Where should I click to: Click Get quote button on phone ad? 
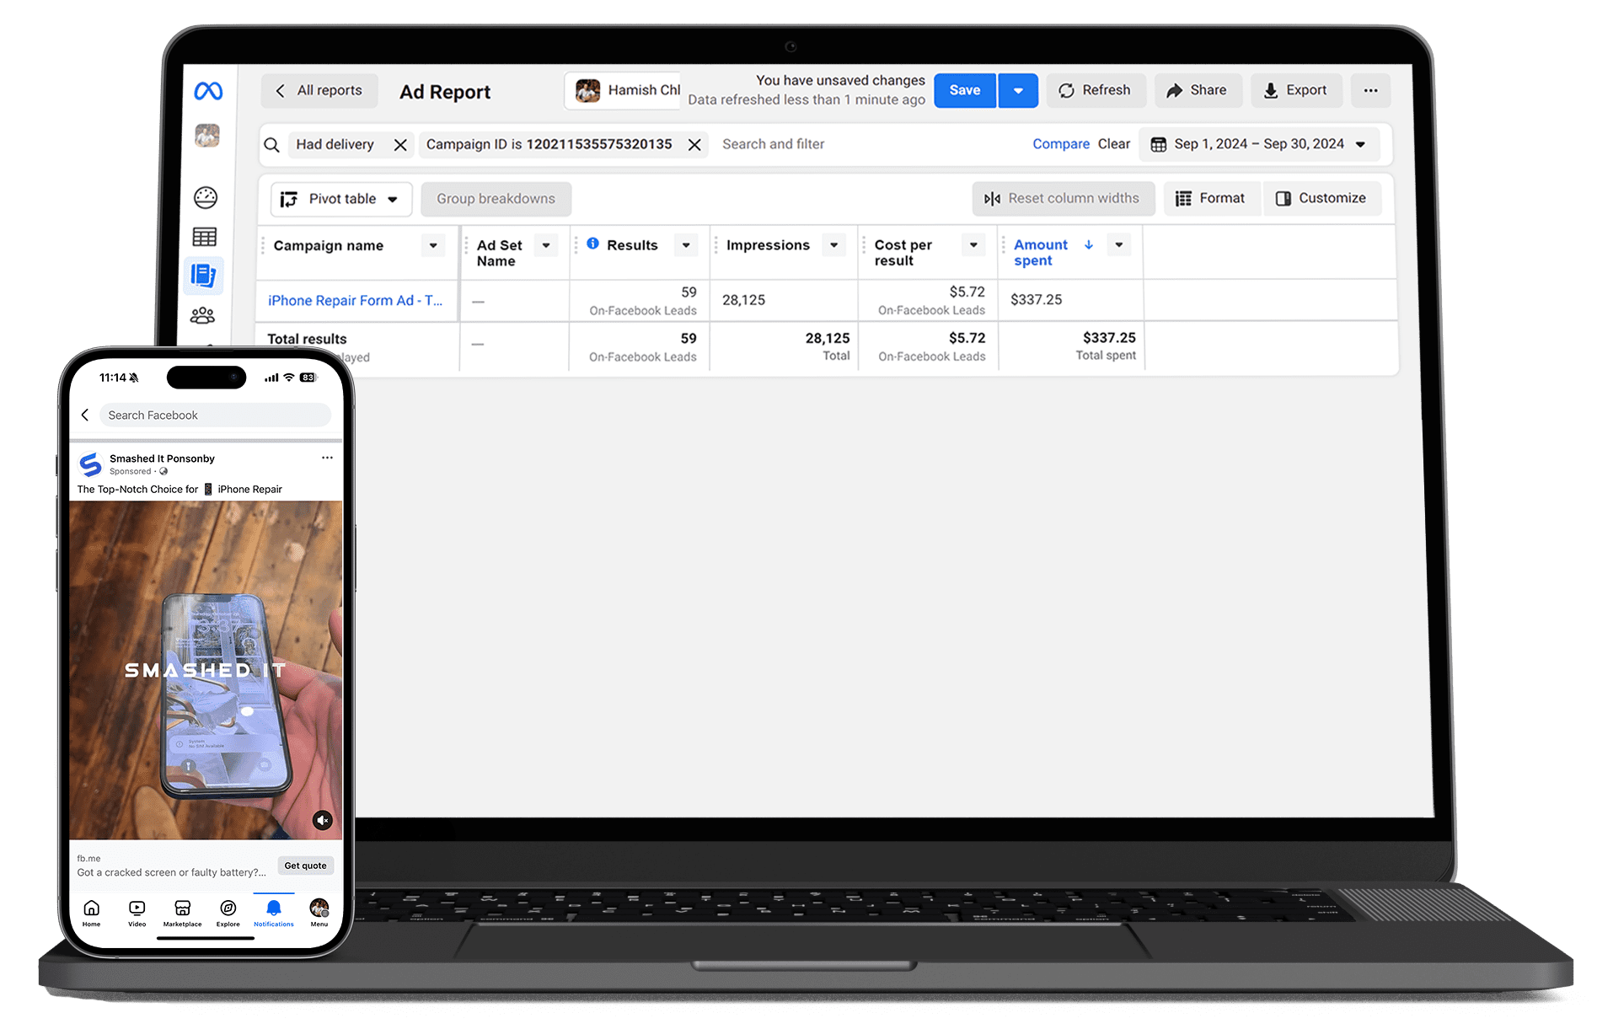[305, 866]
